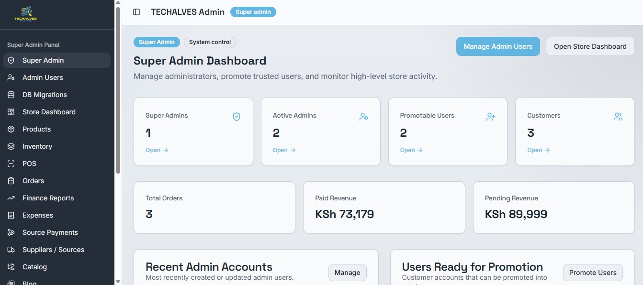Click the Super Admin pill above title
The width and height of the screenshot is (643, 285).
click(x=157, y=42)
